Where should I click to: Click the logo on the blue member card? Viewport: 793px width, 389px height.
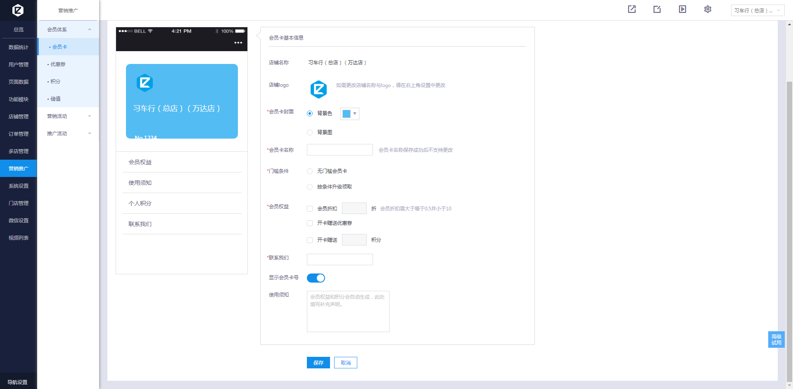[x=145, y=83]
